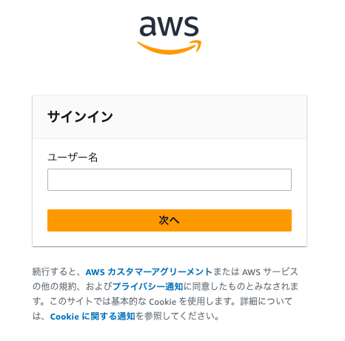The image size is (345, 341).
Task: Click the AWS logo at top
Action: (x=170, y=36)
